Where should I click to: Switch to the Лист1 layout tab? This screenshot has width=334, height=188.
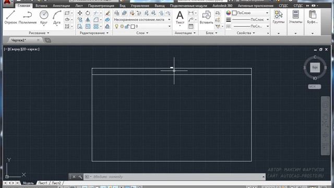[43, 183]
